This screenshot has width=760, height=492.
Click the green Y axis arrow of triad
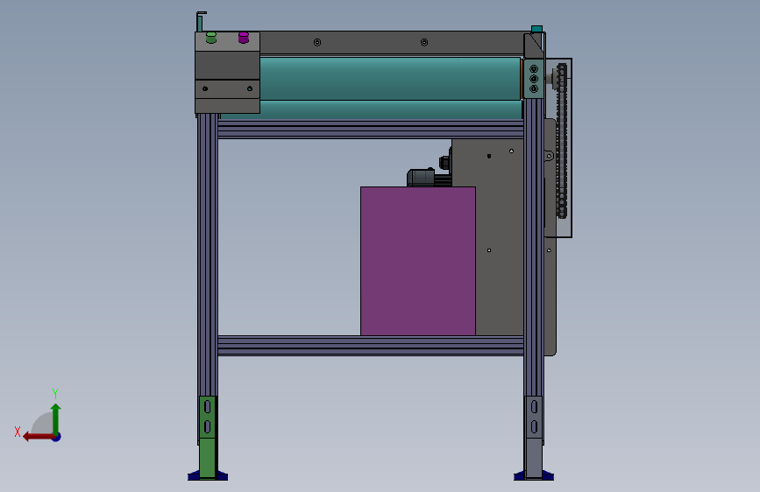point(56,419)
